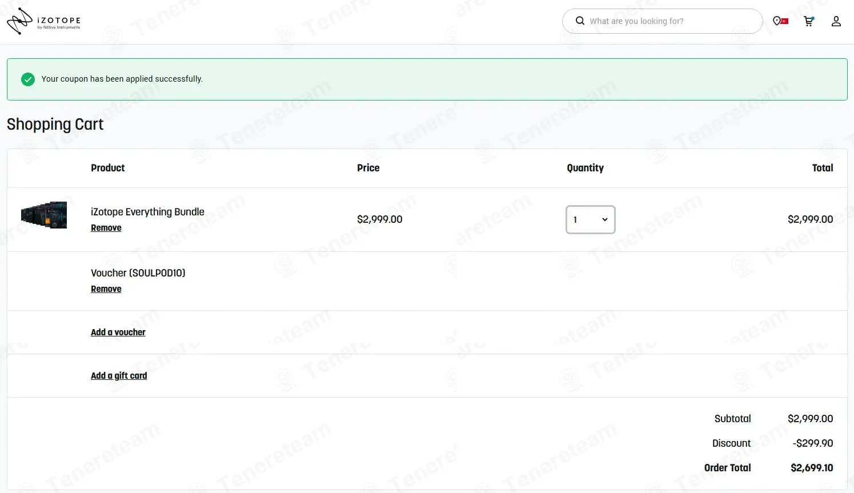Click the Quantity column header
This screenshot has width=854, height=493.
(x=585, y=168)
